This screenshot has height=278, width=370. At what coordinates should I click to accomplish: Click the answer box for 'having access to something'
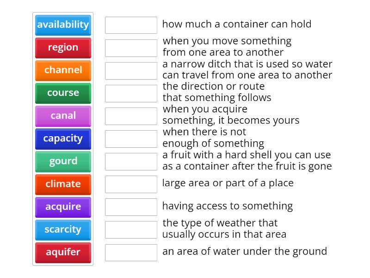pos(131,207)
